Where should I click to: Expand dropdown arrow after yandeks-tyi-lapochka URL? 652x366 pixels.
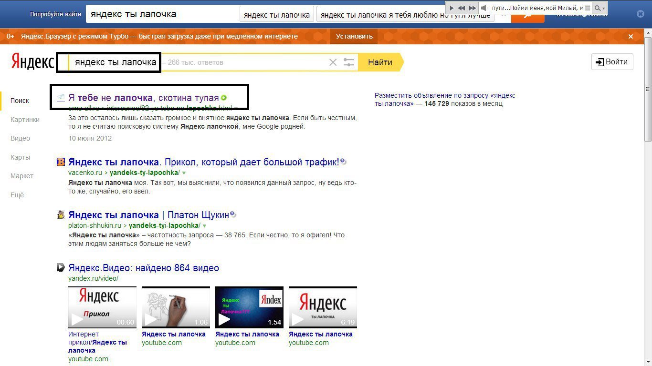pyautogui.click(x=204, y=226)
